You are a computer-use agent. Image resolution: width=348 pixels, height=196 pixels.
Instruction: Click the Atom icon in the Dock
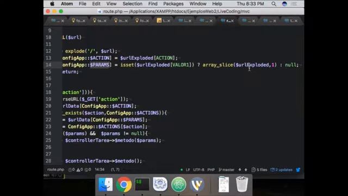pyautogui.click(x=179, y=185)
